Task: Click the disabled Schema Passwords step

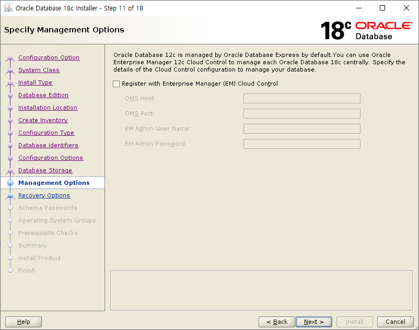Action: coord(48,208)
